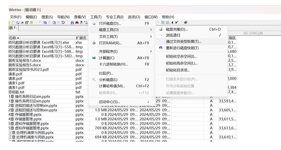Expand the 文件工具(T) submenu arrow

(x=151, y=37)
